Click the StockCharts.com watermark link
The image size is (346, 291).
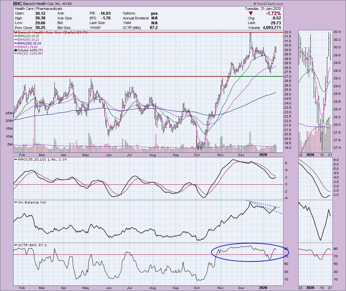tap(268, 4)
